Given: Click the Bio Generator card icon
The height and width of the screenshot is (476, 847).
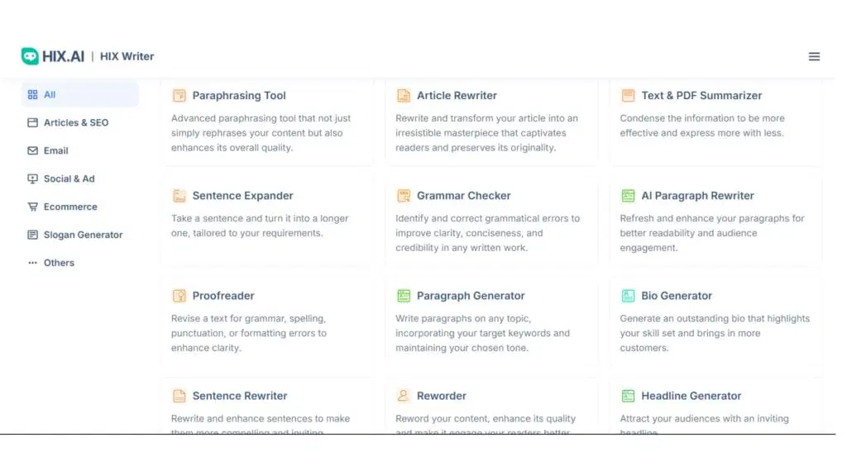Looking at the screenshot, I should pos(628,296).
